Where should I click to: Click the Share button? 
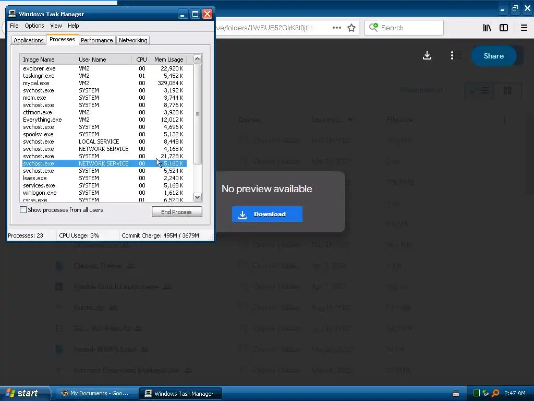tap(493, 56)
